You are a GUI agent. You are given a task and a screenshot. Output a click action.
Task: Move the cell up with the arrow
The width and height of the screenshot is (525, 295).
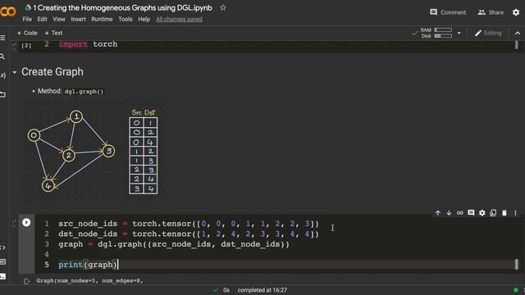[x=437, y=213]
